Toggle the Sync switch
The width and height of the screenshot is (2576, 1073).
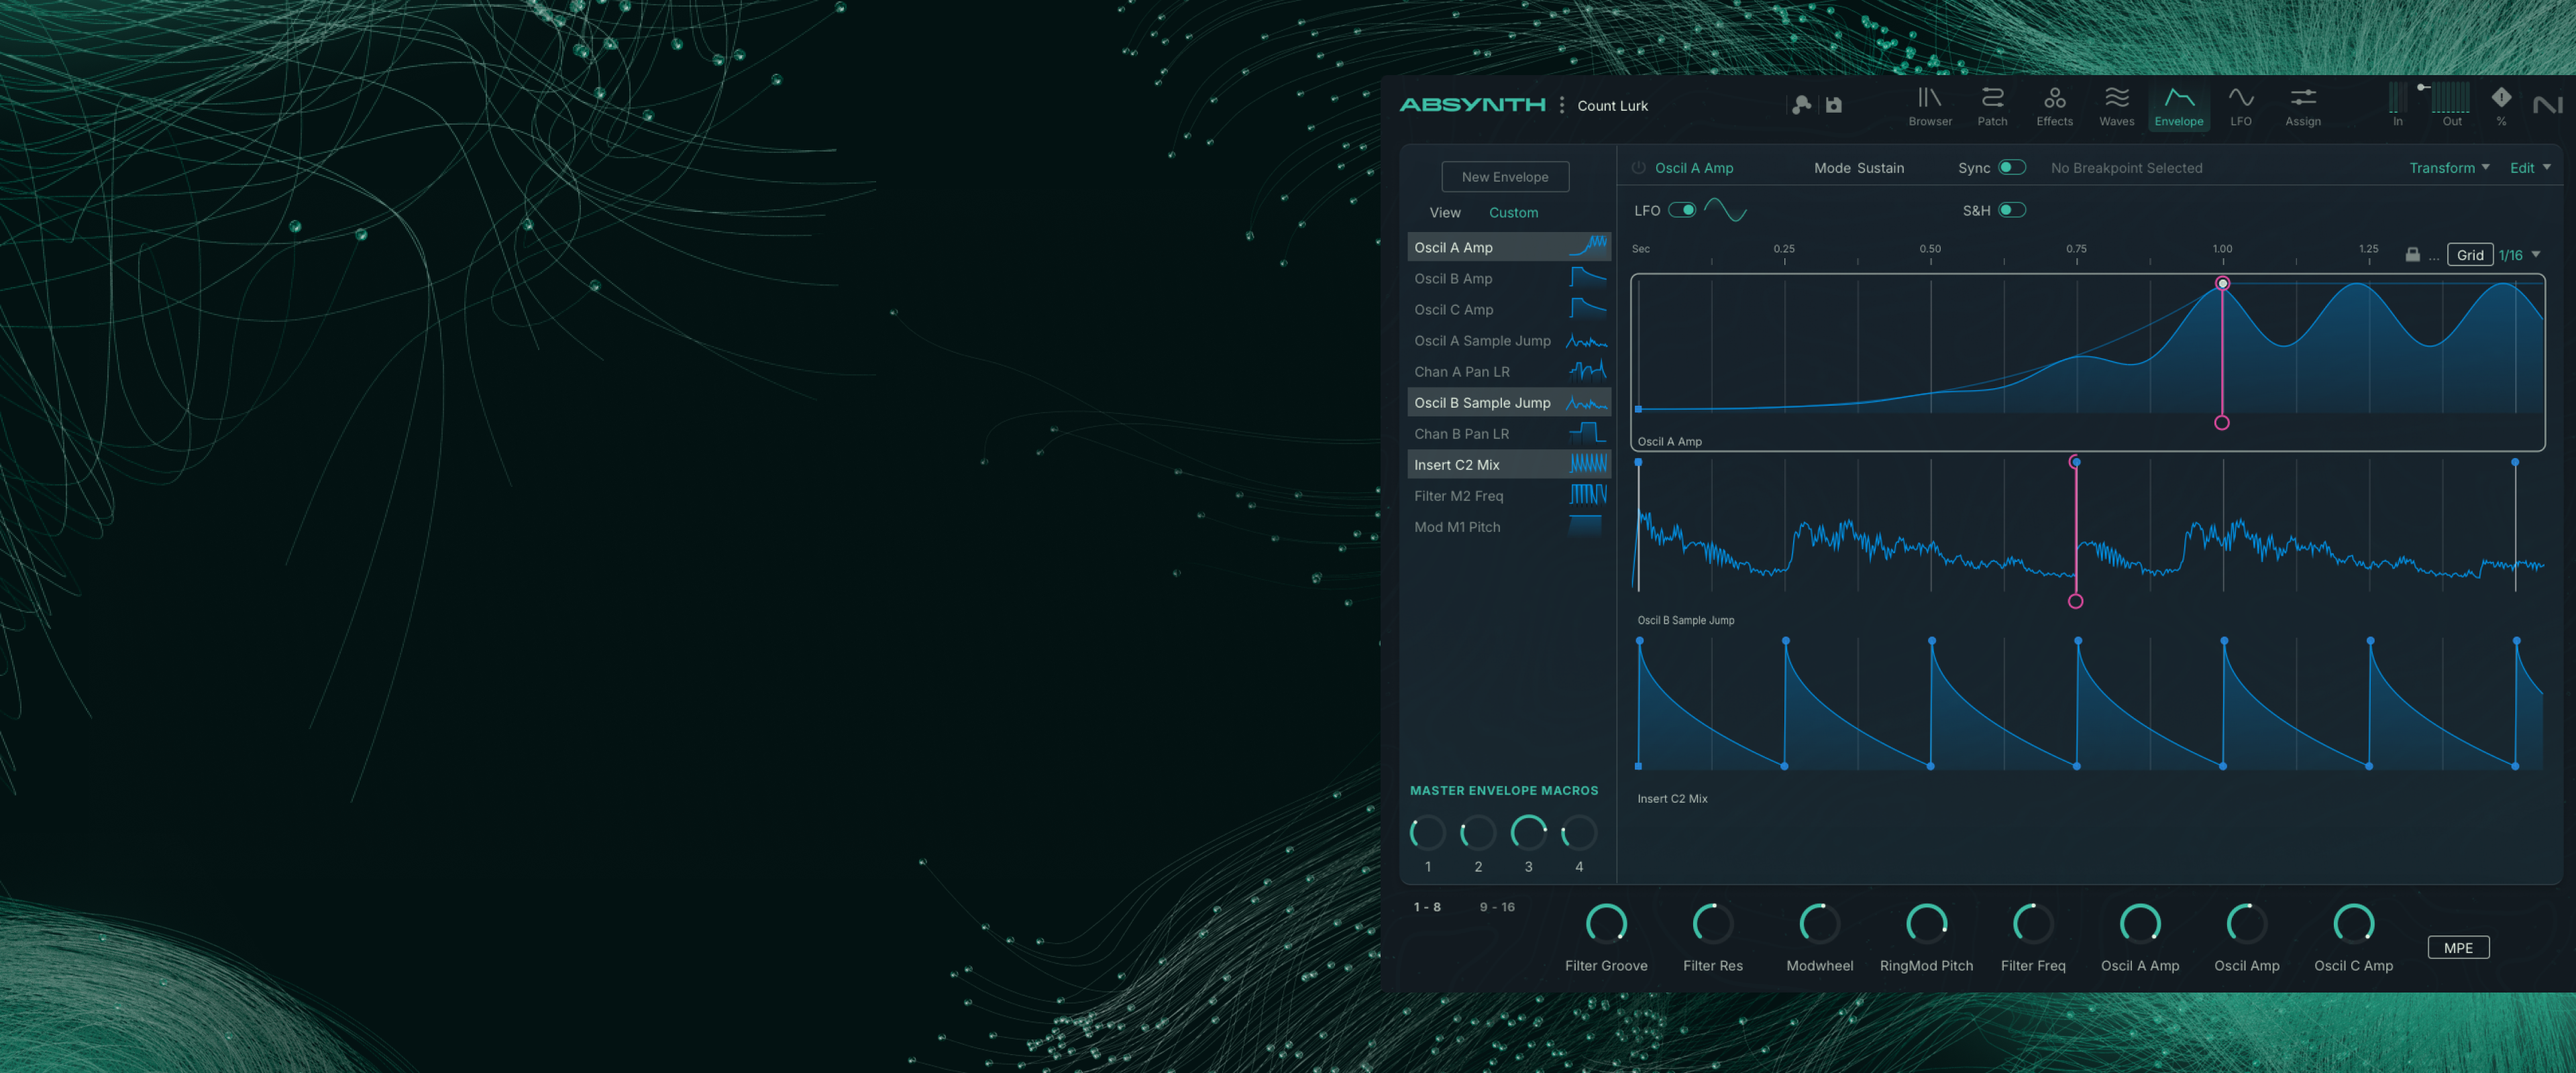2011,168
